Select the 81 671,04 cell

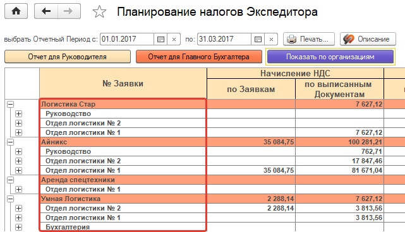[339, 170]
